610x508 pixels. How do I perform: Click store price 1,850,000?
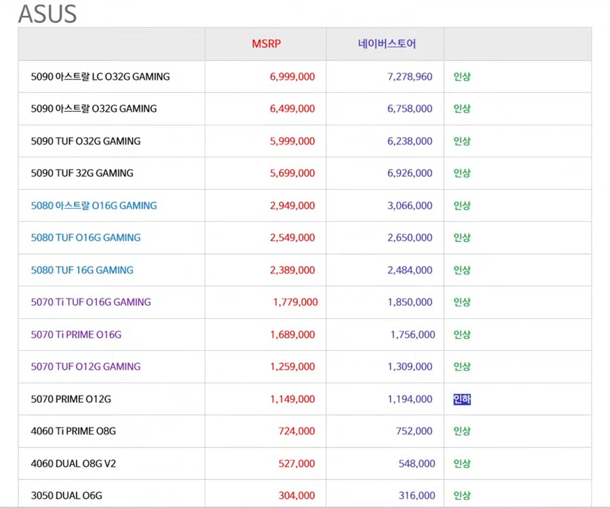410,302
